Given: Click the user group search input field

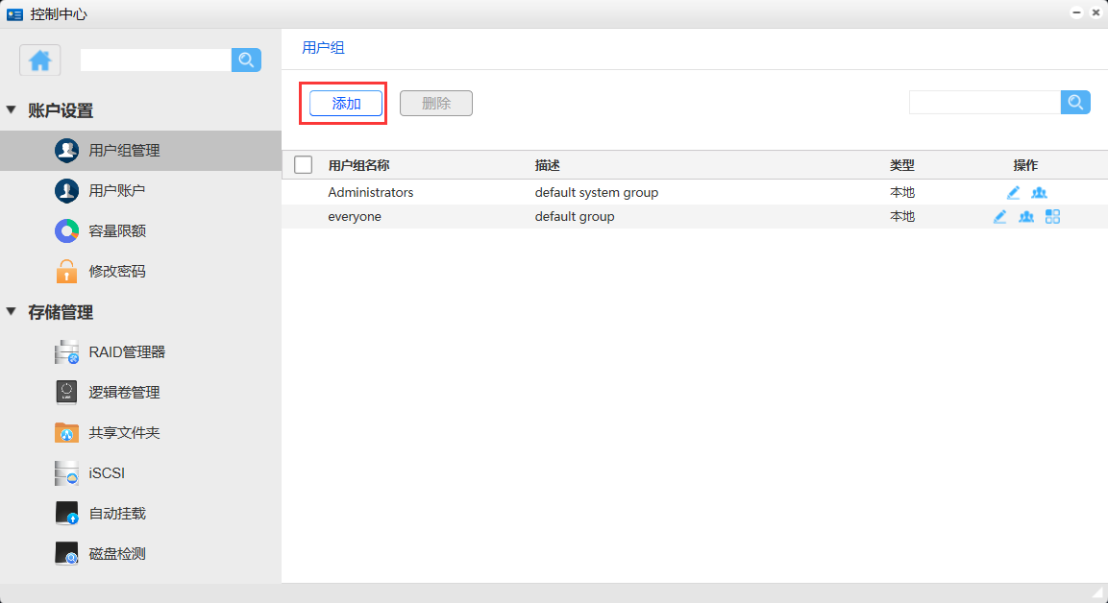Looking at the screenshot, I should (984, 102).
